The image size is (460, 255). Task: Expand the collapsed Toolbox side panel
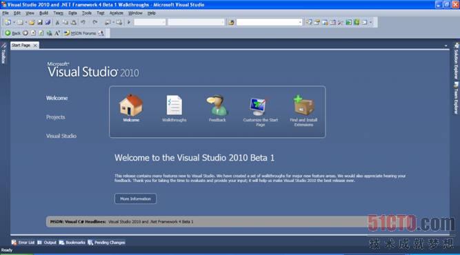[3, 53]
